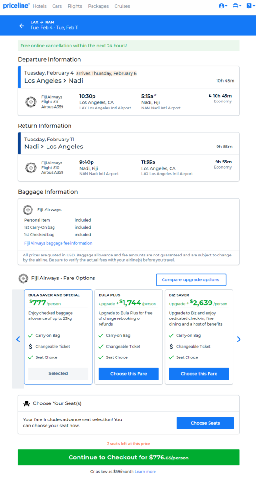Click Seat Choice checkmark in Bula Plus card

pos(101,357)
